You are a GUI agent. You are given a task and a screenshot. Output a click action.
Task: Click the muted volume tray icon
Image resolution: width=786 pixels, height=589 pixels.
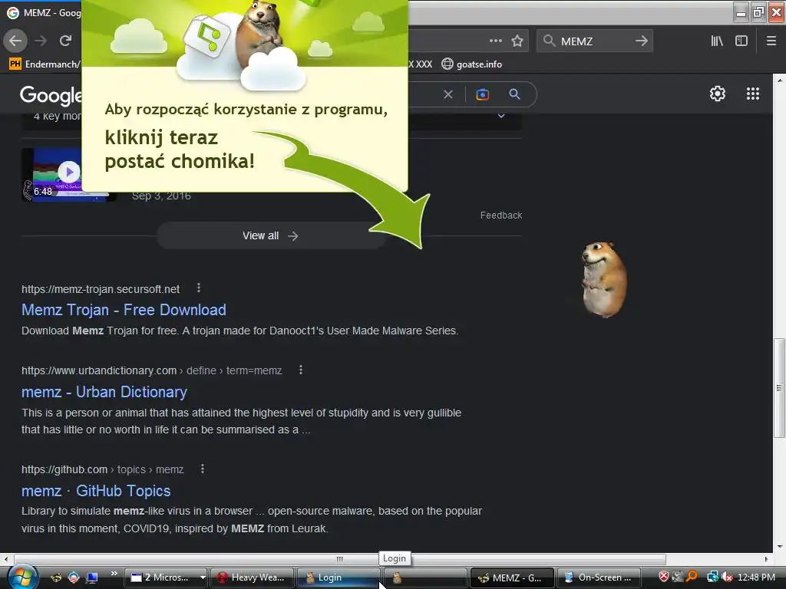click(x=727, y=577)
